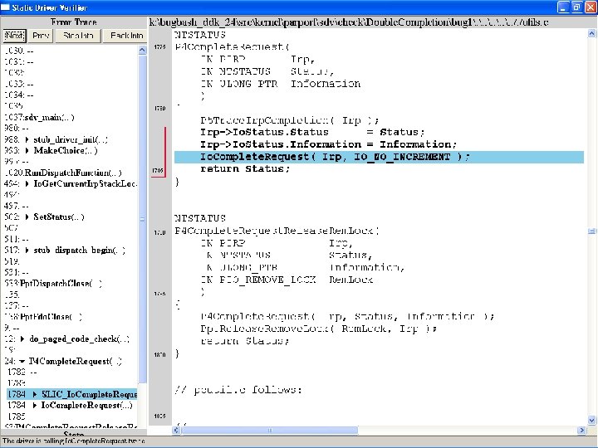Minimize the Static Driver Verifier window
The width and height of the screenshot is (598, 448).
tap(563, 7)
